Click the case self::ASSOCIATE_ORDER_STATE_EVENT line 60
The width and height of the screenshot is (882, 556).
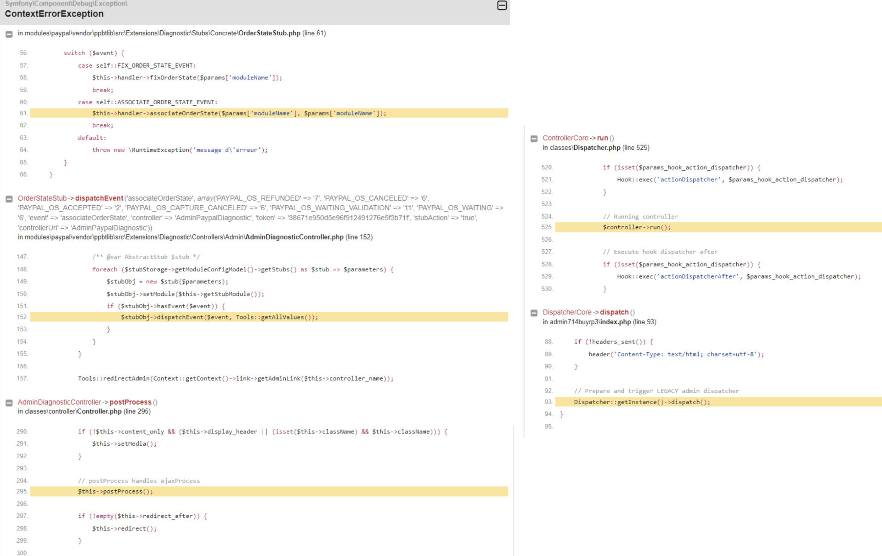click(147, 102)
